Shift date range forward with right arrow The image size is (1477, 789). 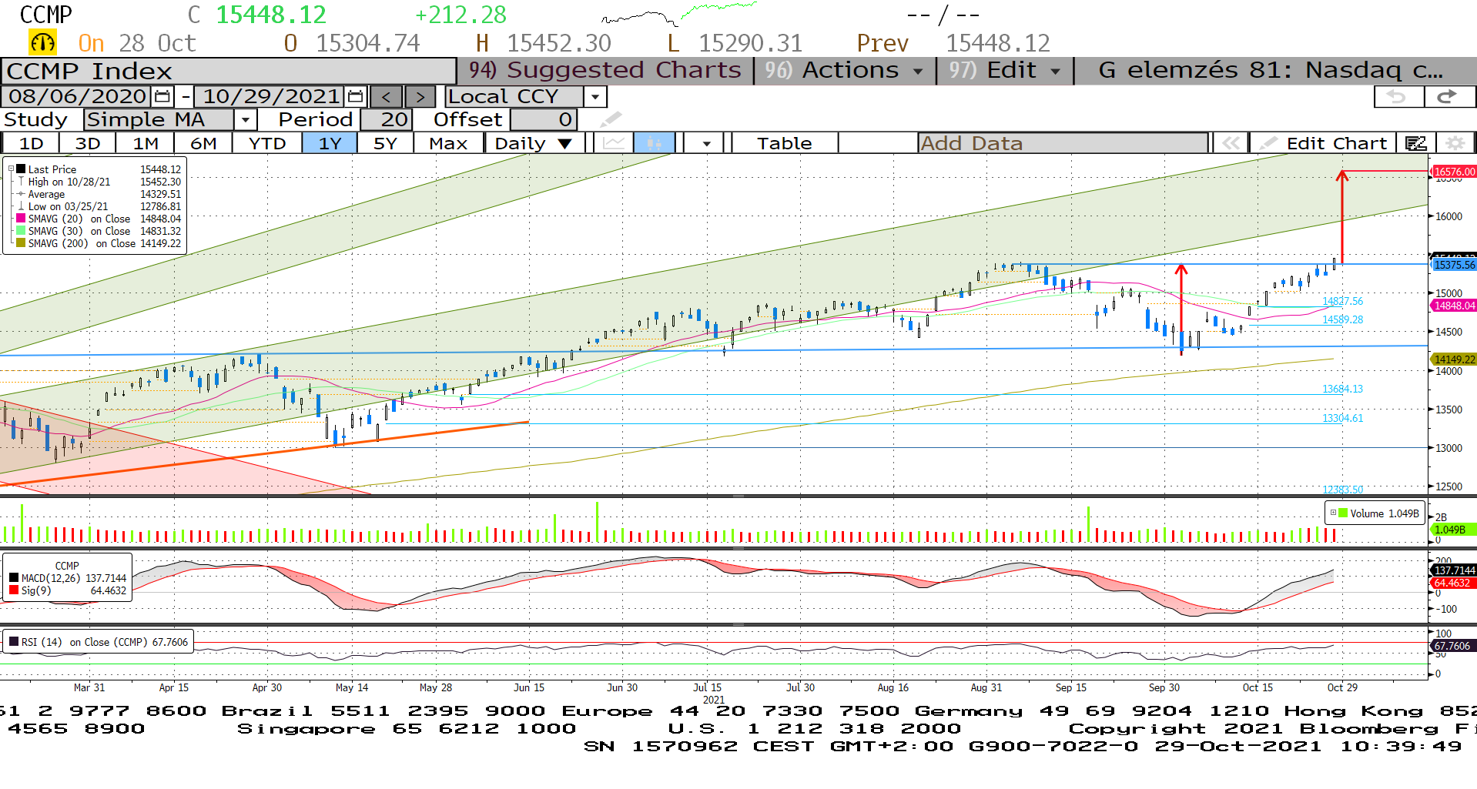click(x=420, y=96)
